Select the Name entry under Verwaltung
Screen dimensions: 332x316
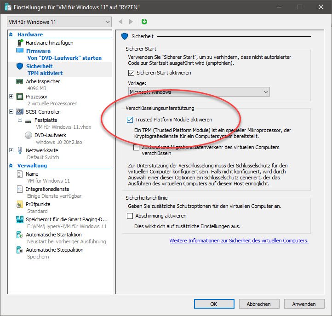click(32, 174)
